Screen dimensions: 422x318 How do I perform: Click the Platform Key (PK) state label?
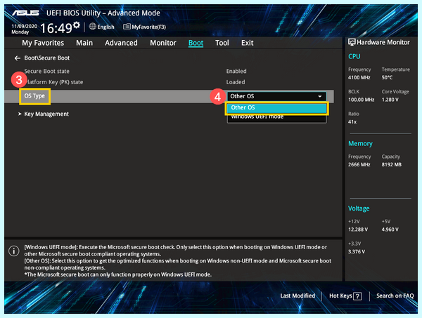click(55, 82)
